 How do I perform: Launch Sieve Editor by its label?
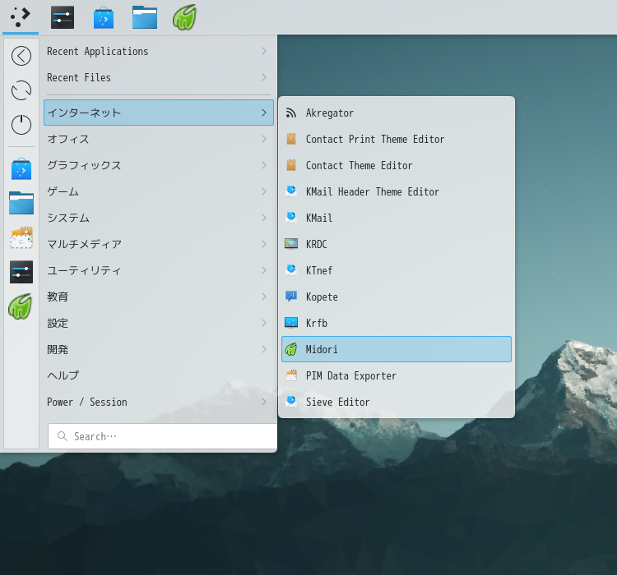[337, 402]
